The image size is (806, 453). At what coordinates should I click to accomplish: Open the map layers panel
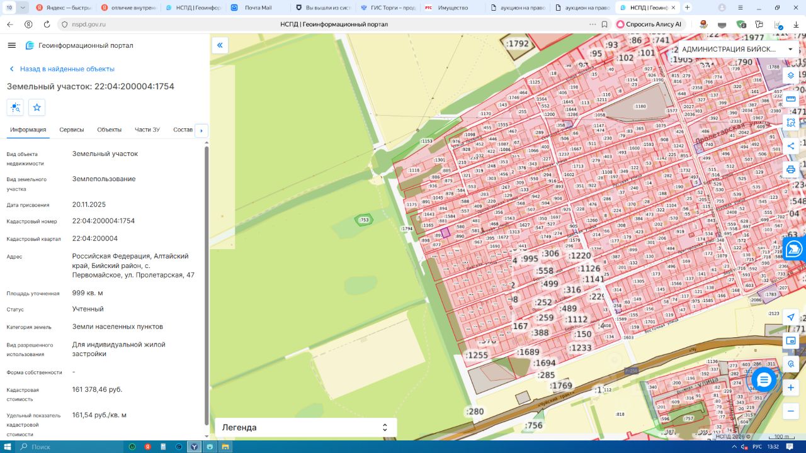pyautogui.click(x=791, y=75)
